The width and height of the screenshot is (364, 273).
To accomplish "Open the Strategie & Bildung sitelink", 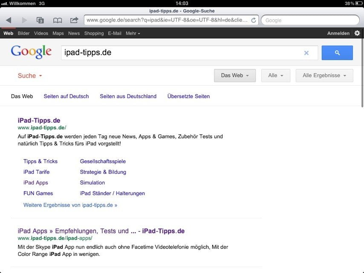I will coord(103,172).
